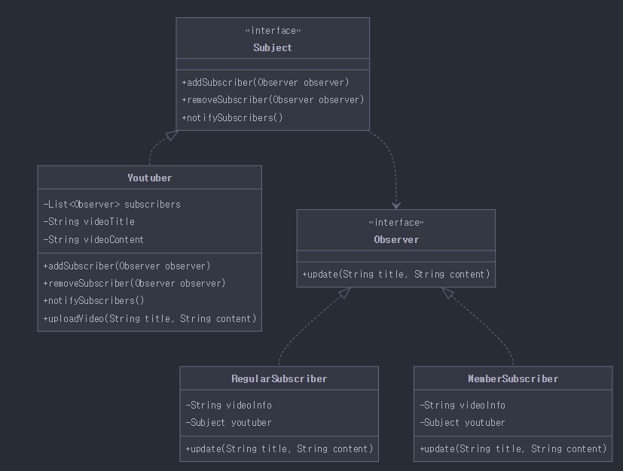Select uploadVideo method in Youtuber class
Image resolution: width=623 pixels, height=471 pixels.
pos(149,318)
